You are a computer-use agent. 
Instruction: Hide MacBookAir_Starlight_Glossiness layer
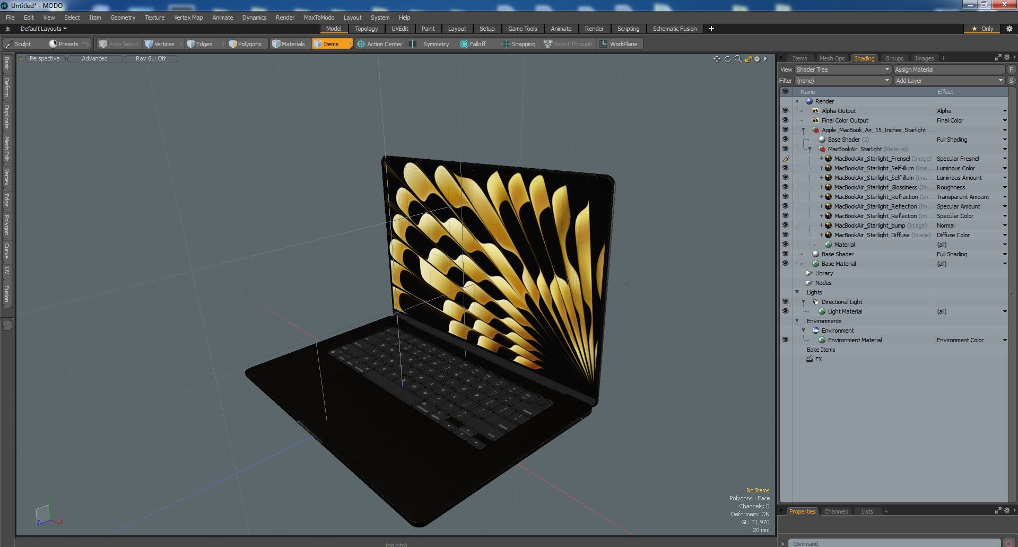coord(785,187)
